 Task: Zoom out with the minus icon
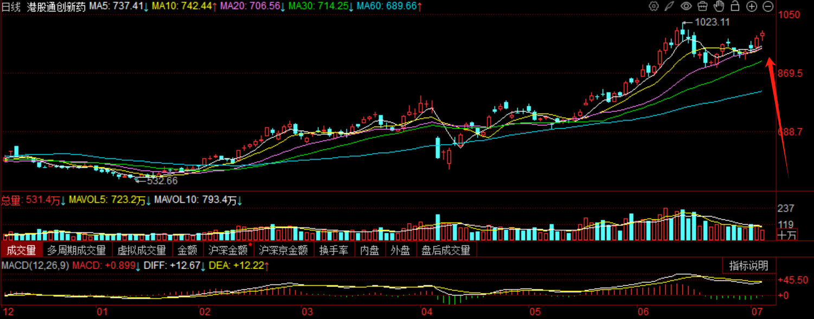pos(768,7)
